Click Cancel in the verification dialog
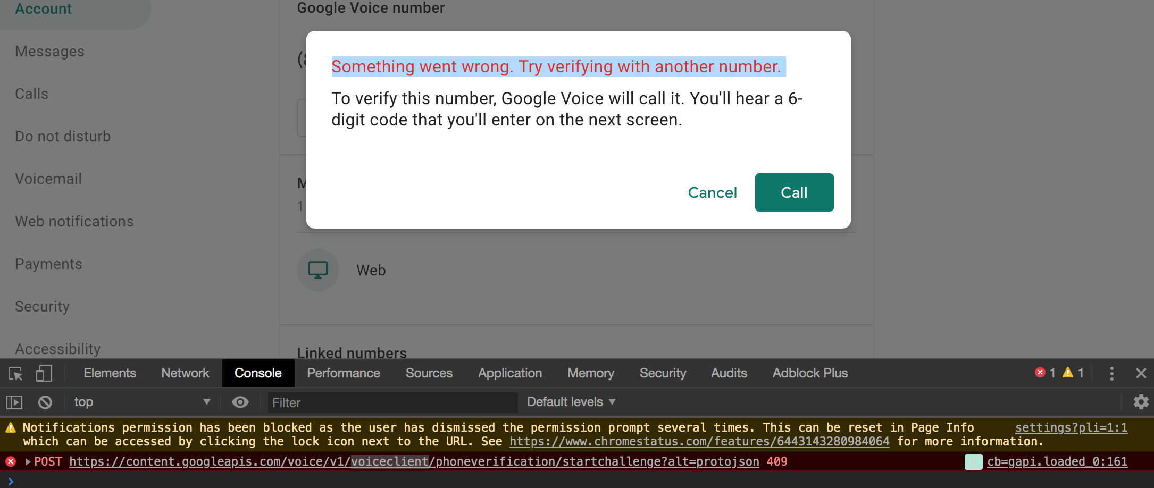Image resolution: width=1154 pixels, height=488 pixels. pyautogui.click(x=712, y=192)
